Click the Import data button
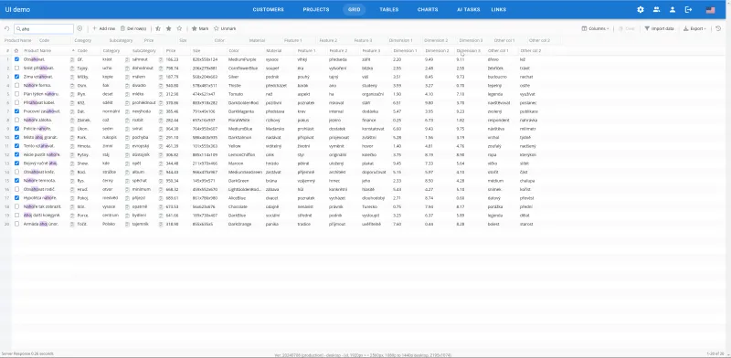 (659, 28)
